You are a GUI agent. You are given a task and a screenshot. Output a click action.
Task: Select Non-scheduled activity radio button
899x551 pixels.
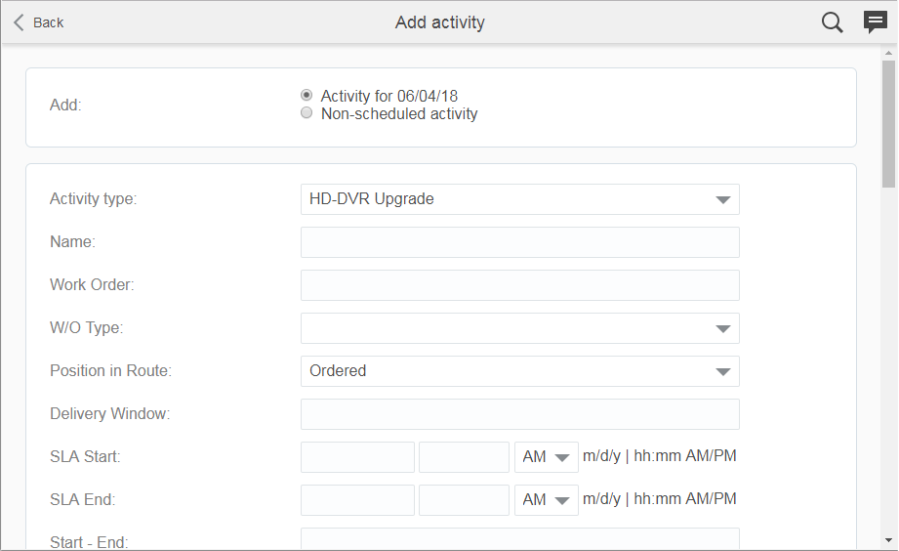(306, 113)
